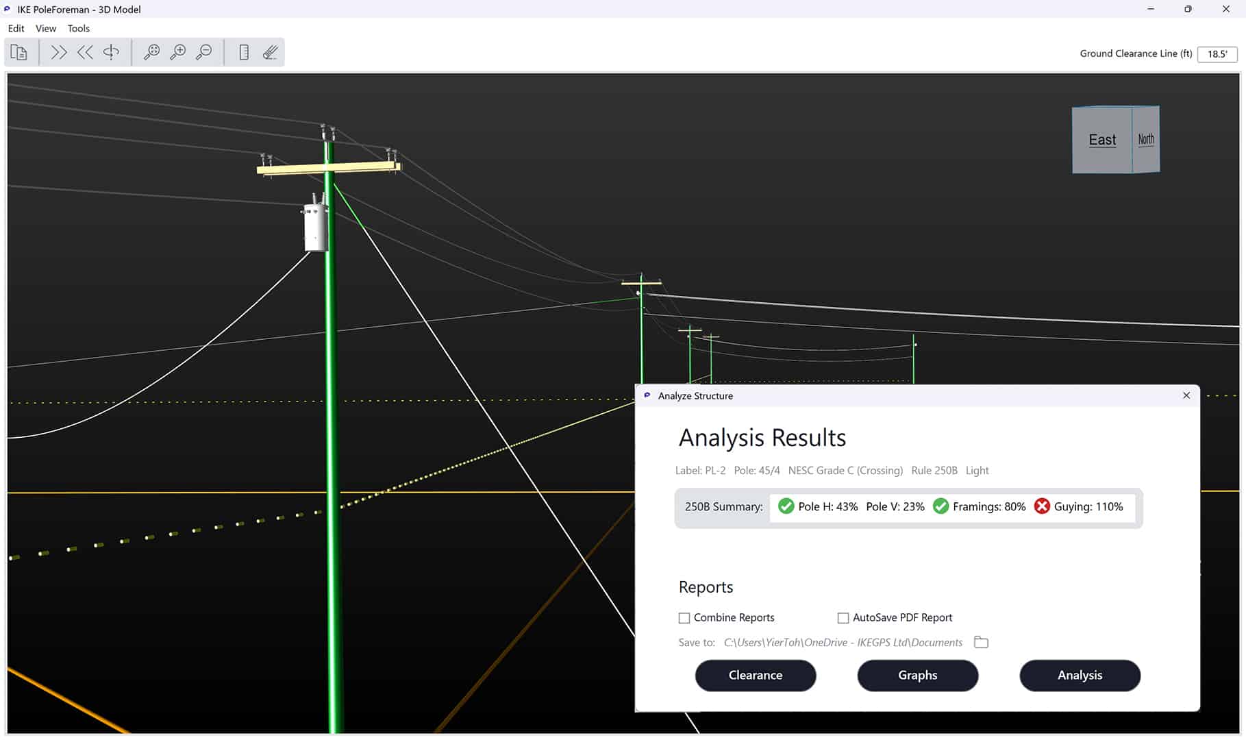Click the 'Pole: 45/4' text
Viewport: 1246px width, 740px height.
(x=757, y=471)
